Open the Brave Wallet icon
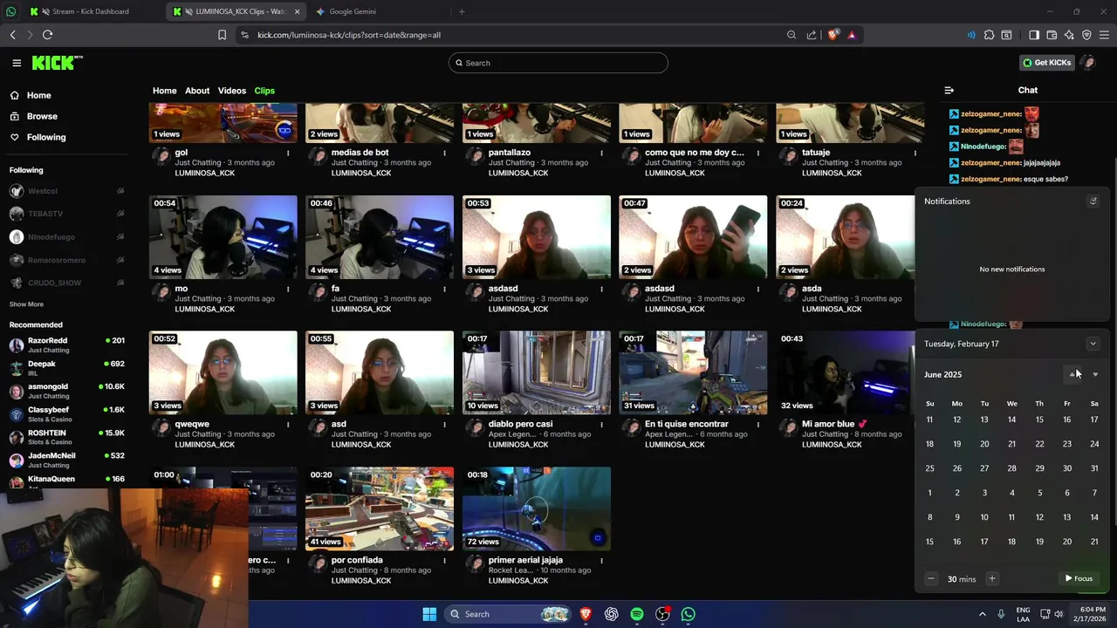Viewport: 1117px width, 628px height. coord(1052,35)
